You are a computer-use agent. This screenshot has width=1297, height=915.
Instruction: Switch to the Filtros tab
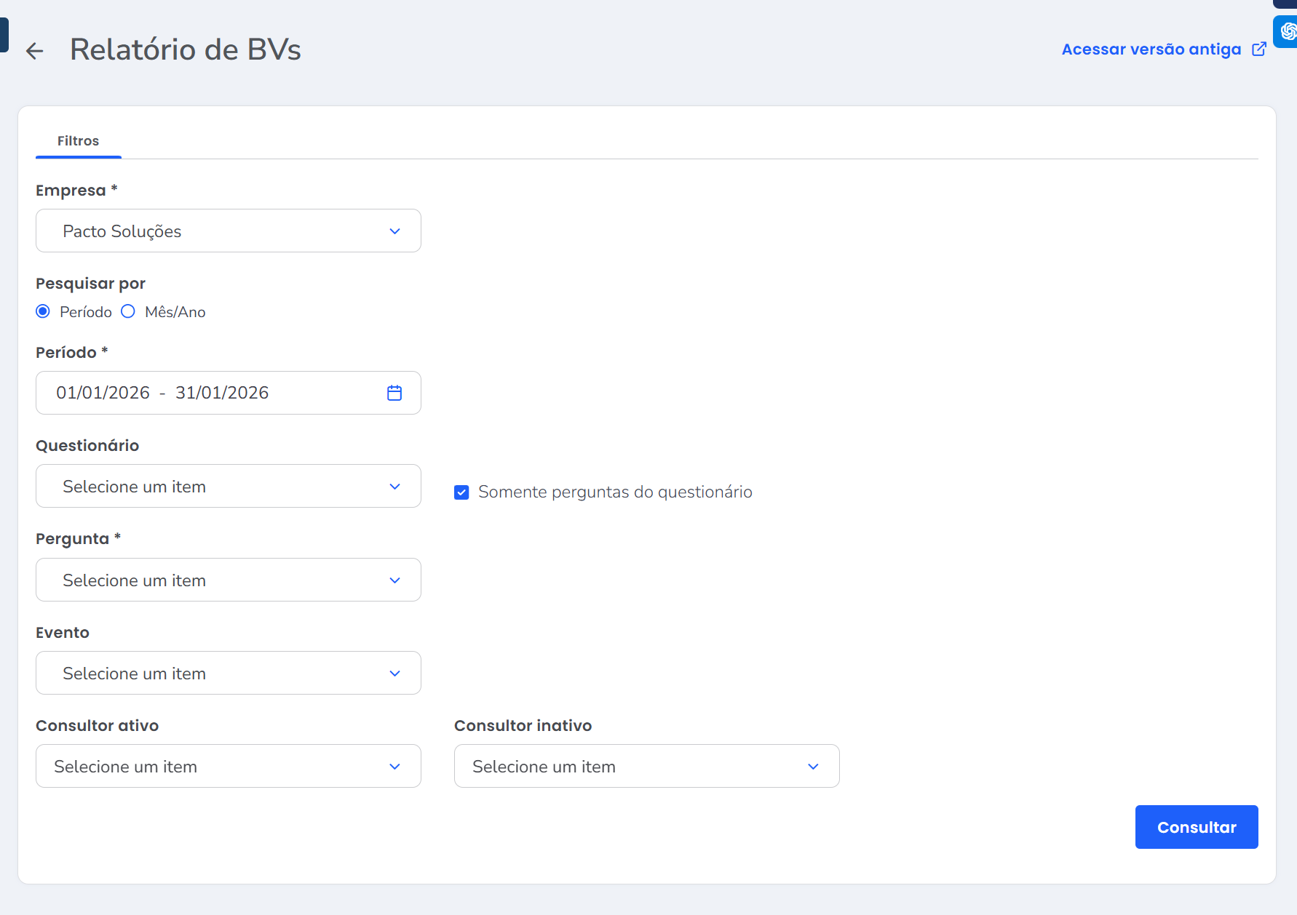click(x=78, y=141)
